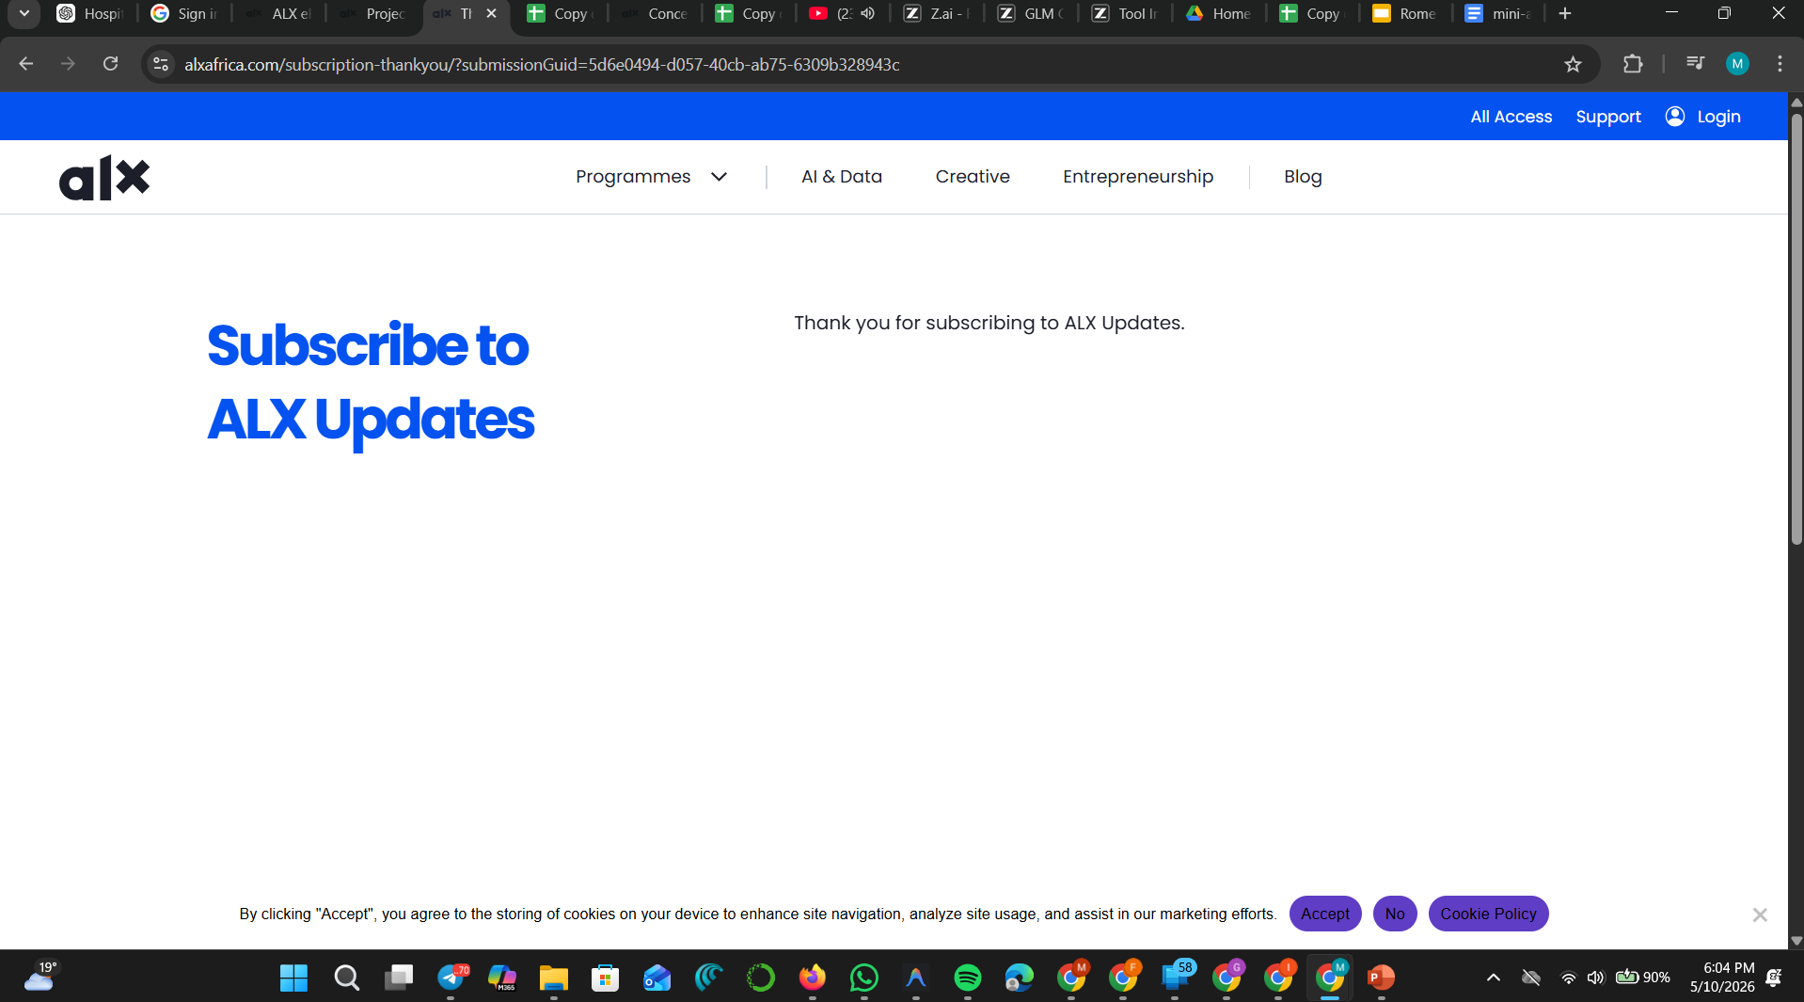Accept cookies on the banner
Viewport: 1804px width, 1002px height.
(x=1325, y=914)
